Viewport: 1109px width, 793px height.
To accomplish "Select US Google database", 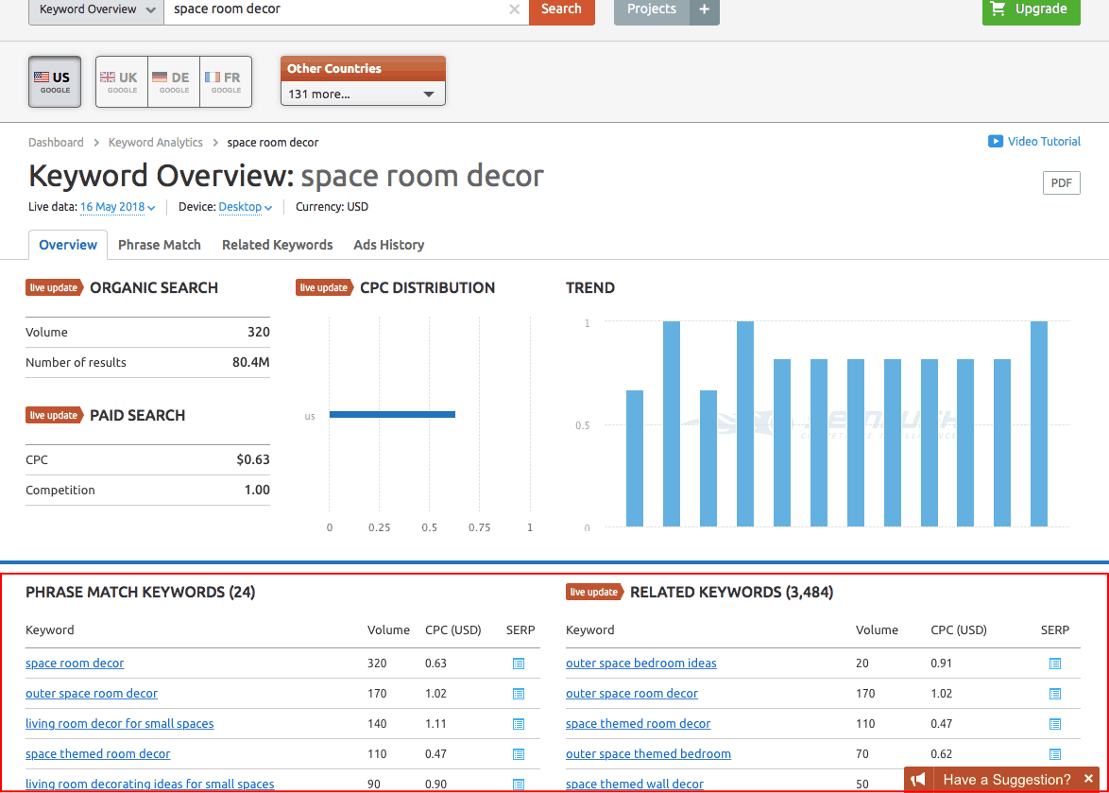I will click(55, 81).
